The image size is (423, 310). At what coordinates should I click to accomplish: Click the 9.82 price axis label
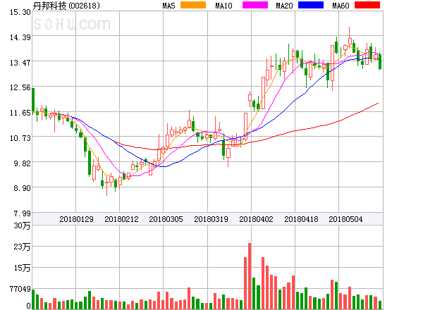(x=22, y=163)
